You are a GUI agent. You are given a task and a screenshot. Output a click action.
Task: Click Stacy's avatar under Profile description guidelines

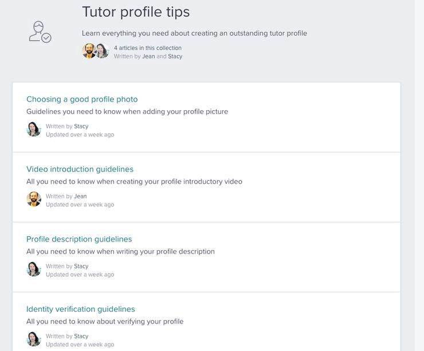point(34,269)
